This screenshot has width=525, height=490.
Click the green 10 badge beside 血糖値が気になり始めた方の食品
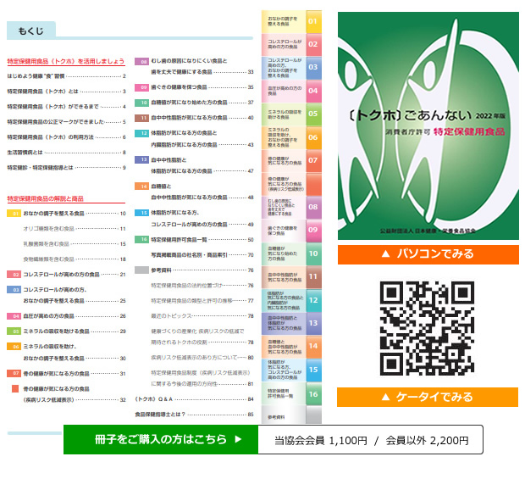coord(141,103)
